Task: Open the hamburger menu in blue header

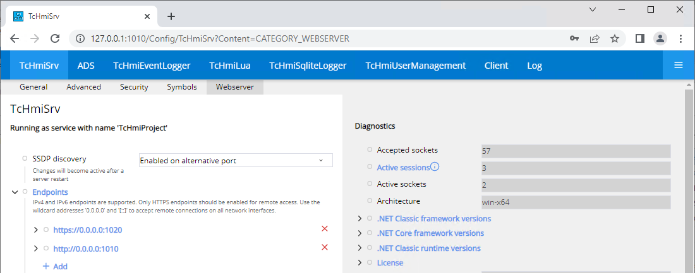Action: point(679,65)
